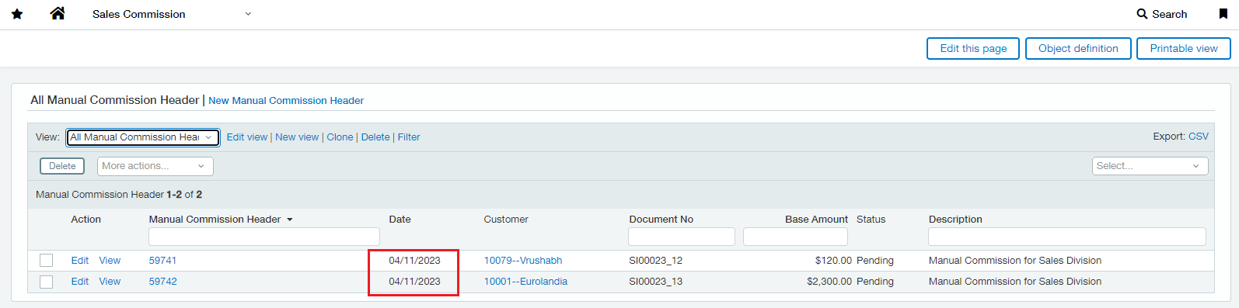This screenshot has height=308, width=1239.
Task: Open customer 10079--Vrushabh
Action: (x=523, y=261)
